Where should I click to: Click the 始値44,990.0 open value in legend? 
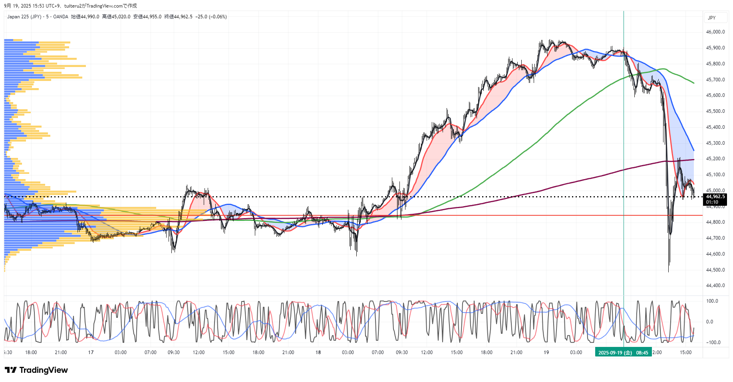click(85, 17)
